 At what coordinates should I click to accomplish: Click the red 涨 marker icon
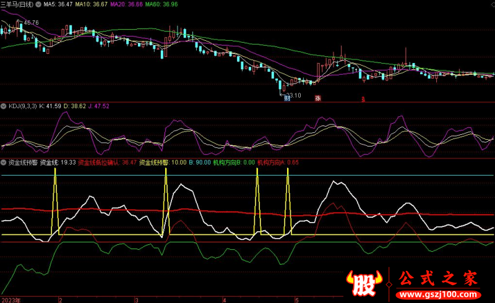(317, 98)
